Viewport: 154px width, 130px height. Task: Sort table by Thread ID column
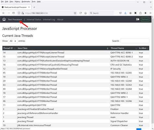pyautogui.click(x=9, y=48)
